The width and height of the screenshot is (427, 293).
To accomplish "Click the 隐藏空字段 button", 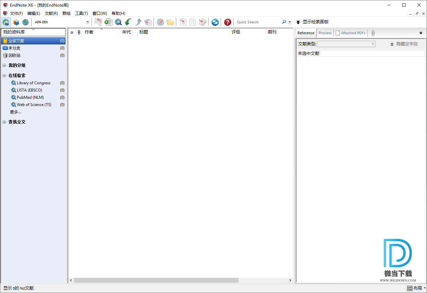I will point(404,44).
